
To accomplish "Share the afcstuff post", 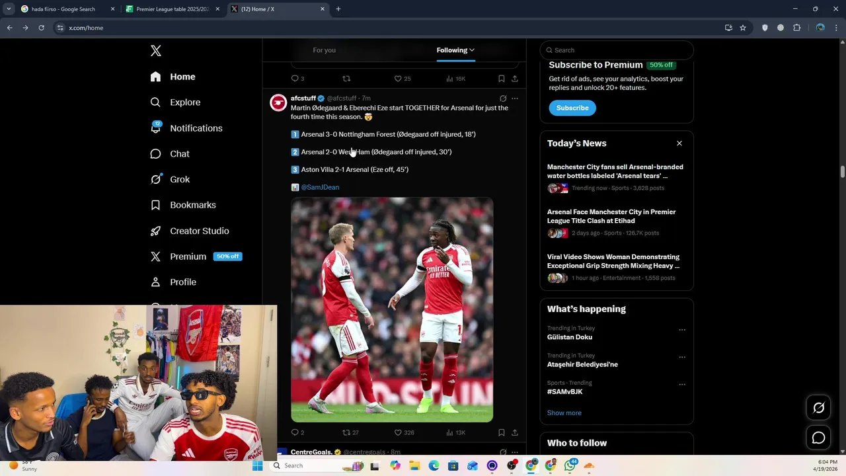I will 515,432.
